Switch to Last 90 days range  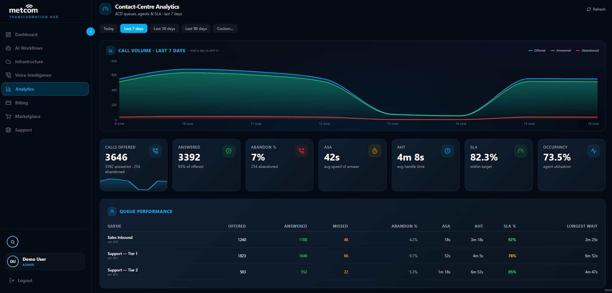pos(196,29)
